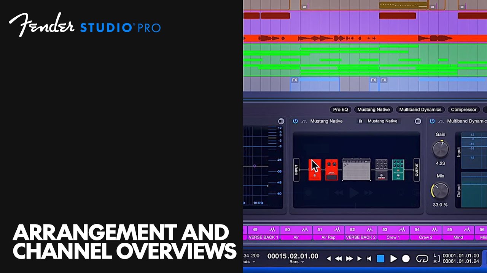The width and height of the screenshot is (487, 273).
Task: Click the Multiband Dynamics Gain knob
Action: point(440,149)
